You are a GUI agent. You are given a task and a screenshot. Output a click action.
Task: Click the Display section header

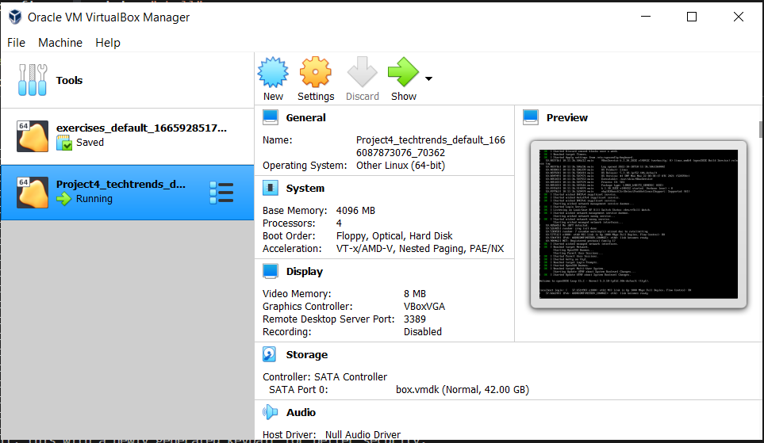point(304,272)
